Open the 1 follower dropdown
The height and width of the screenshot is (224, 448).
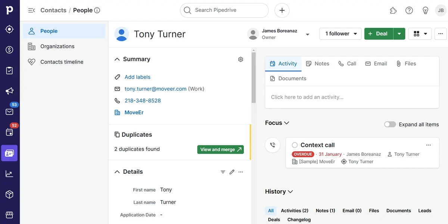point(340,34)
